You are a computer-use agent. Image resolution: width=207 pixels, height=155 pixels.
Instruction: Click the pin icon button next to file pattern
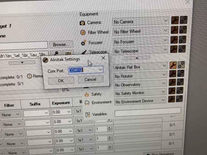pyautogui.click(x=56, y=53)
